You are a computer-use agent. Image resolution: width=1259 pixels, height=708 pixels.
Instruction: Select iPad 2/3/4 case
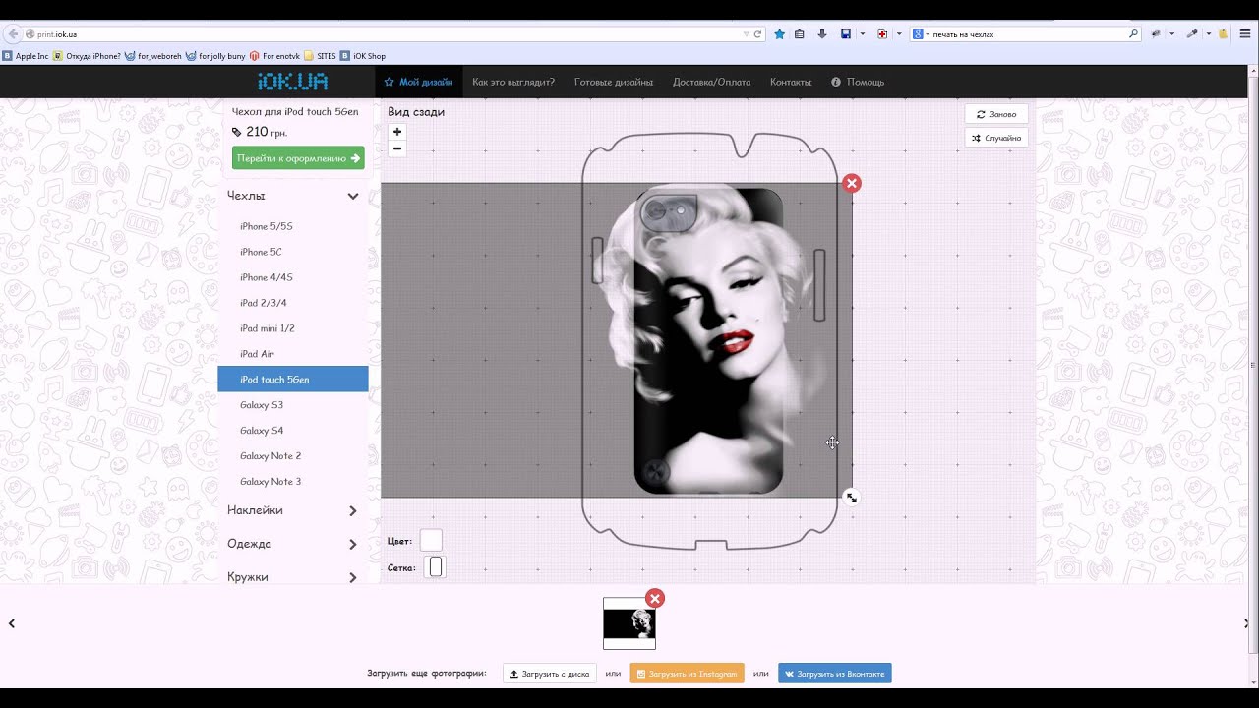(293, 303)
